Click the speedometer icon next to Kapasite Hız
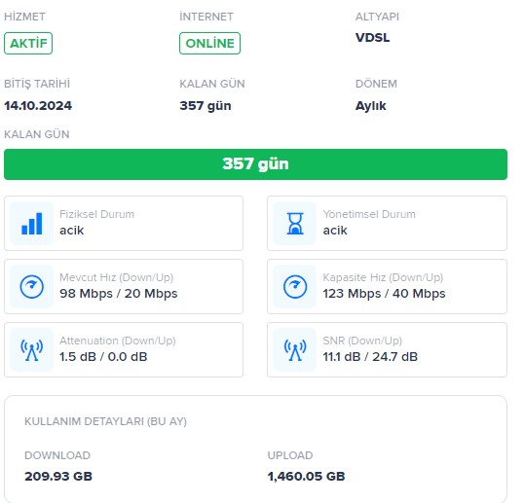Image resolution: width=524 pixels, height=503 pixels. coord(295,287)
